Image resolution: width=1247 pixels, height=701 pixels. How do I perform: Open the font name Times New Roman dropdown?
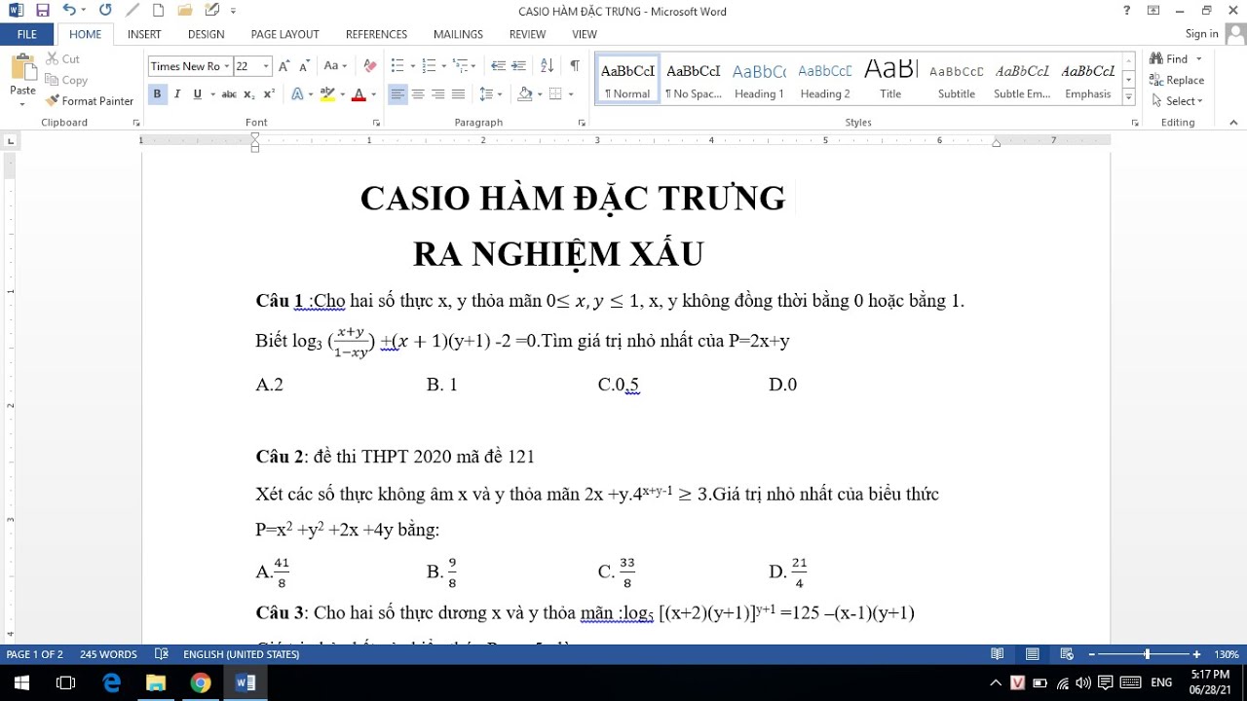coord(227,66)
